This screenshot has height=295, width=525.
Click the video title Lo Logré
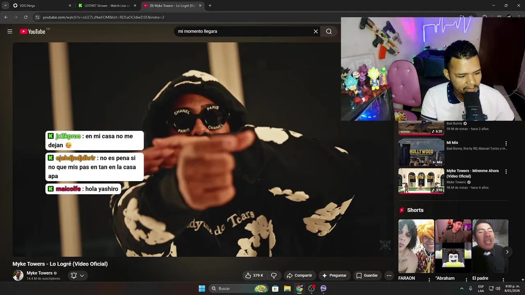[60, 264]
